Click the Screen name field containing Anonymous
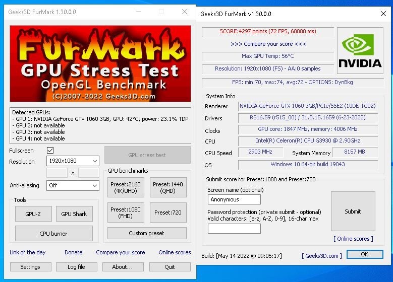 click(x=234, y=199)
